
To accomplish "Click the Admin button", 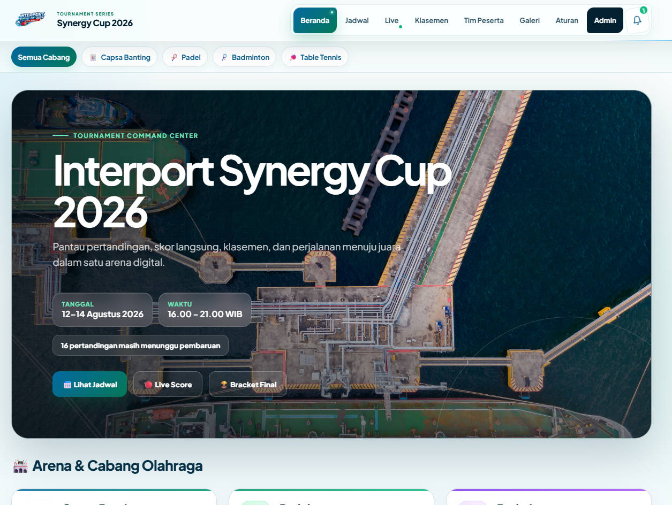I will [x=605, y=20].
